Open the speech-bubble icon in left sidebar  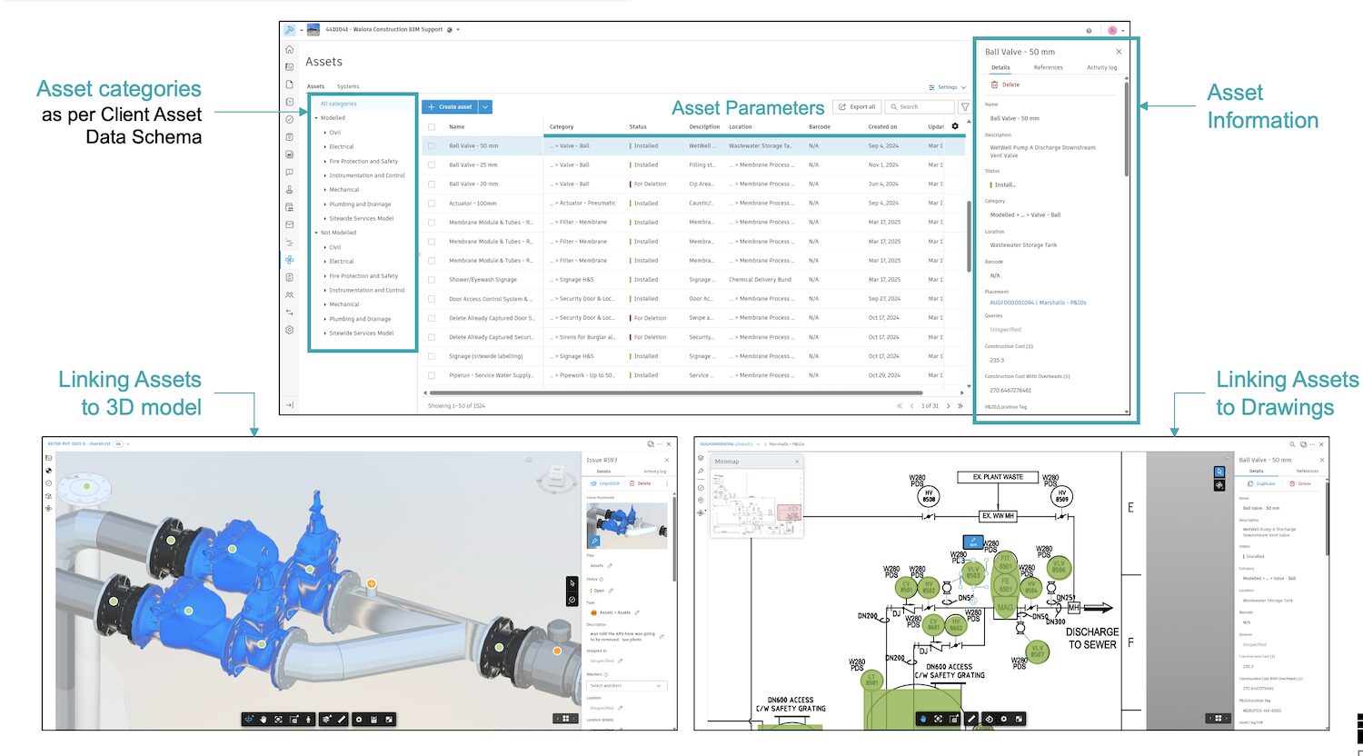point(289,172)
